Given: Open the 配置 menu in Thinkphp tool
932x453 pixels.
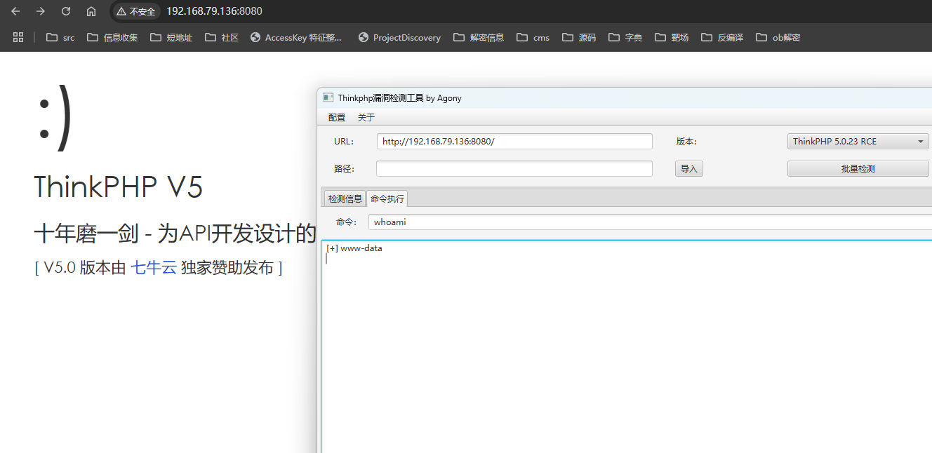Looking at the screenshot, I should 337,117.
